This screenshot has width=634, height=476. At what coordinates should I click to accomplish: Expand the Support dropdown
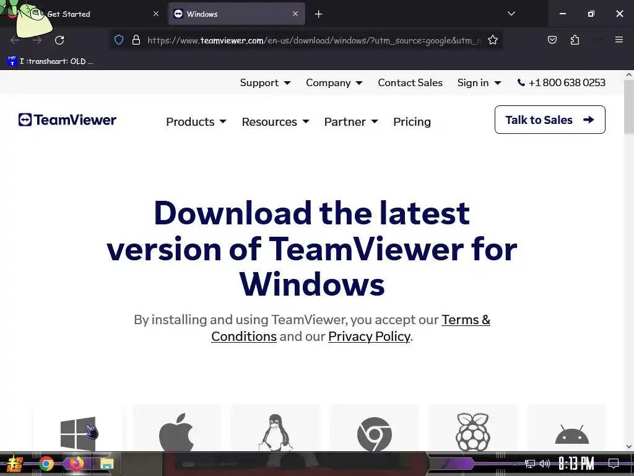point(265,82)
